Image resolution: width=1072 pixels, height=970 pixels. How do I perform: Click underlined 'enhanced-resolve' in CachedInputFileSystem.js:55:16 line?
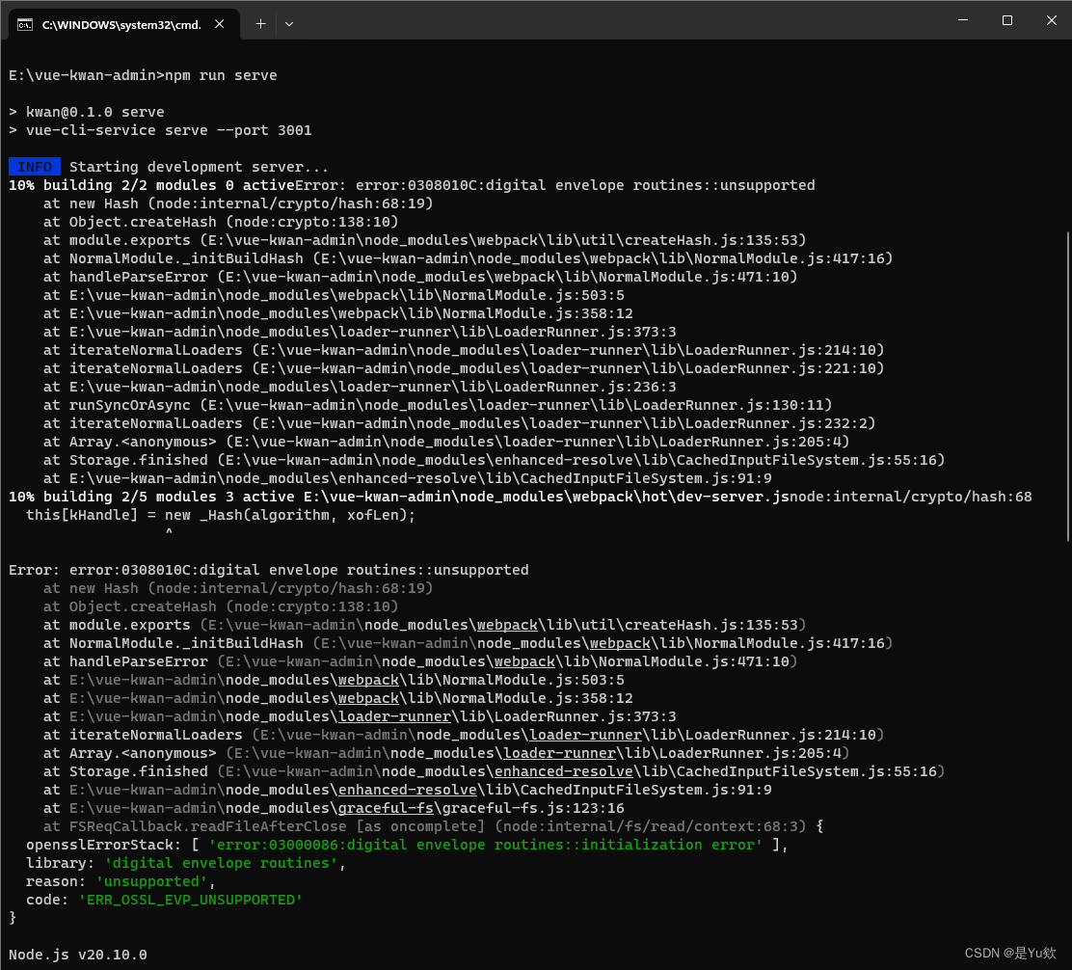point(563,771)
